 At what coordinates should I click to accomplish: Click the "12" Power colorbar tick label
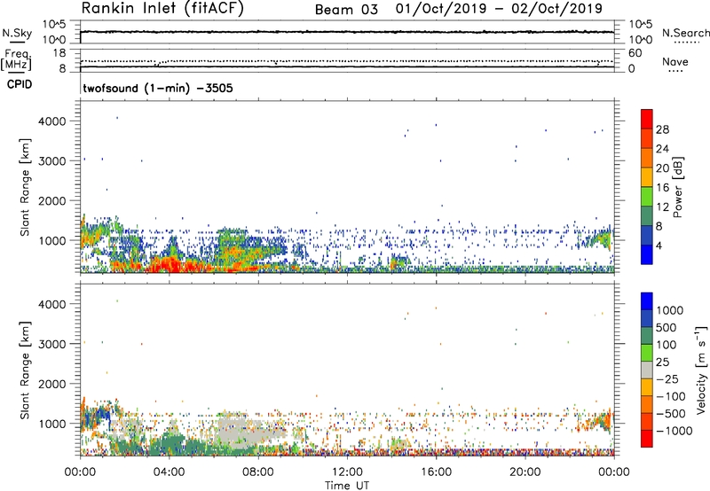[662, 207]
